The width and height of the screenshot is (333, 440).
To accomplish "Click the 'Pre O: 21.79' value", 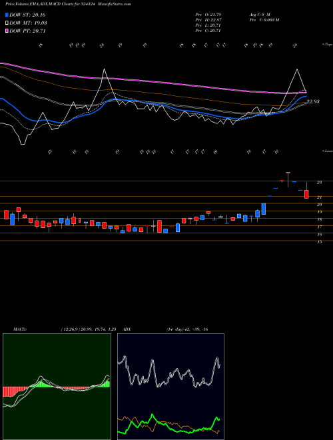I will click(x=208, y=14).
